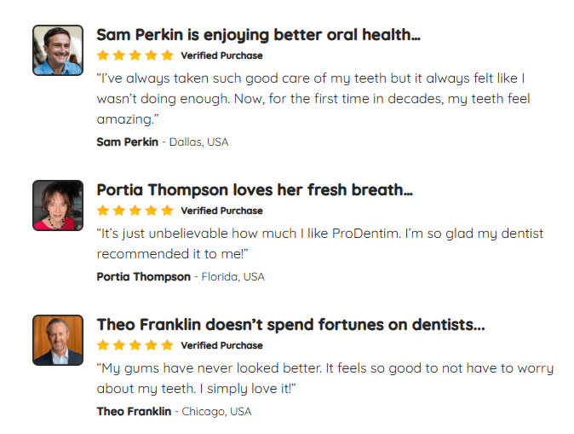
Task: Click 'Portia Thompson' author name near Florida, USA
Action: point(143,277)
